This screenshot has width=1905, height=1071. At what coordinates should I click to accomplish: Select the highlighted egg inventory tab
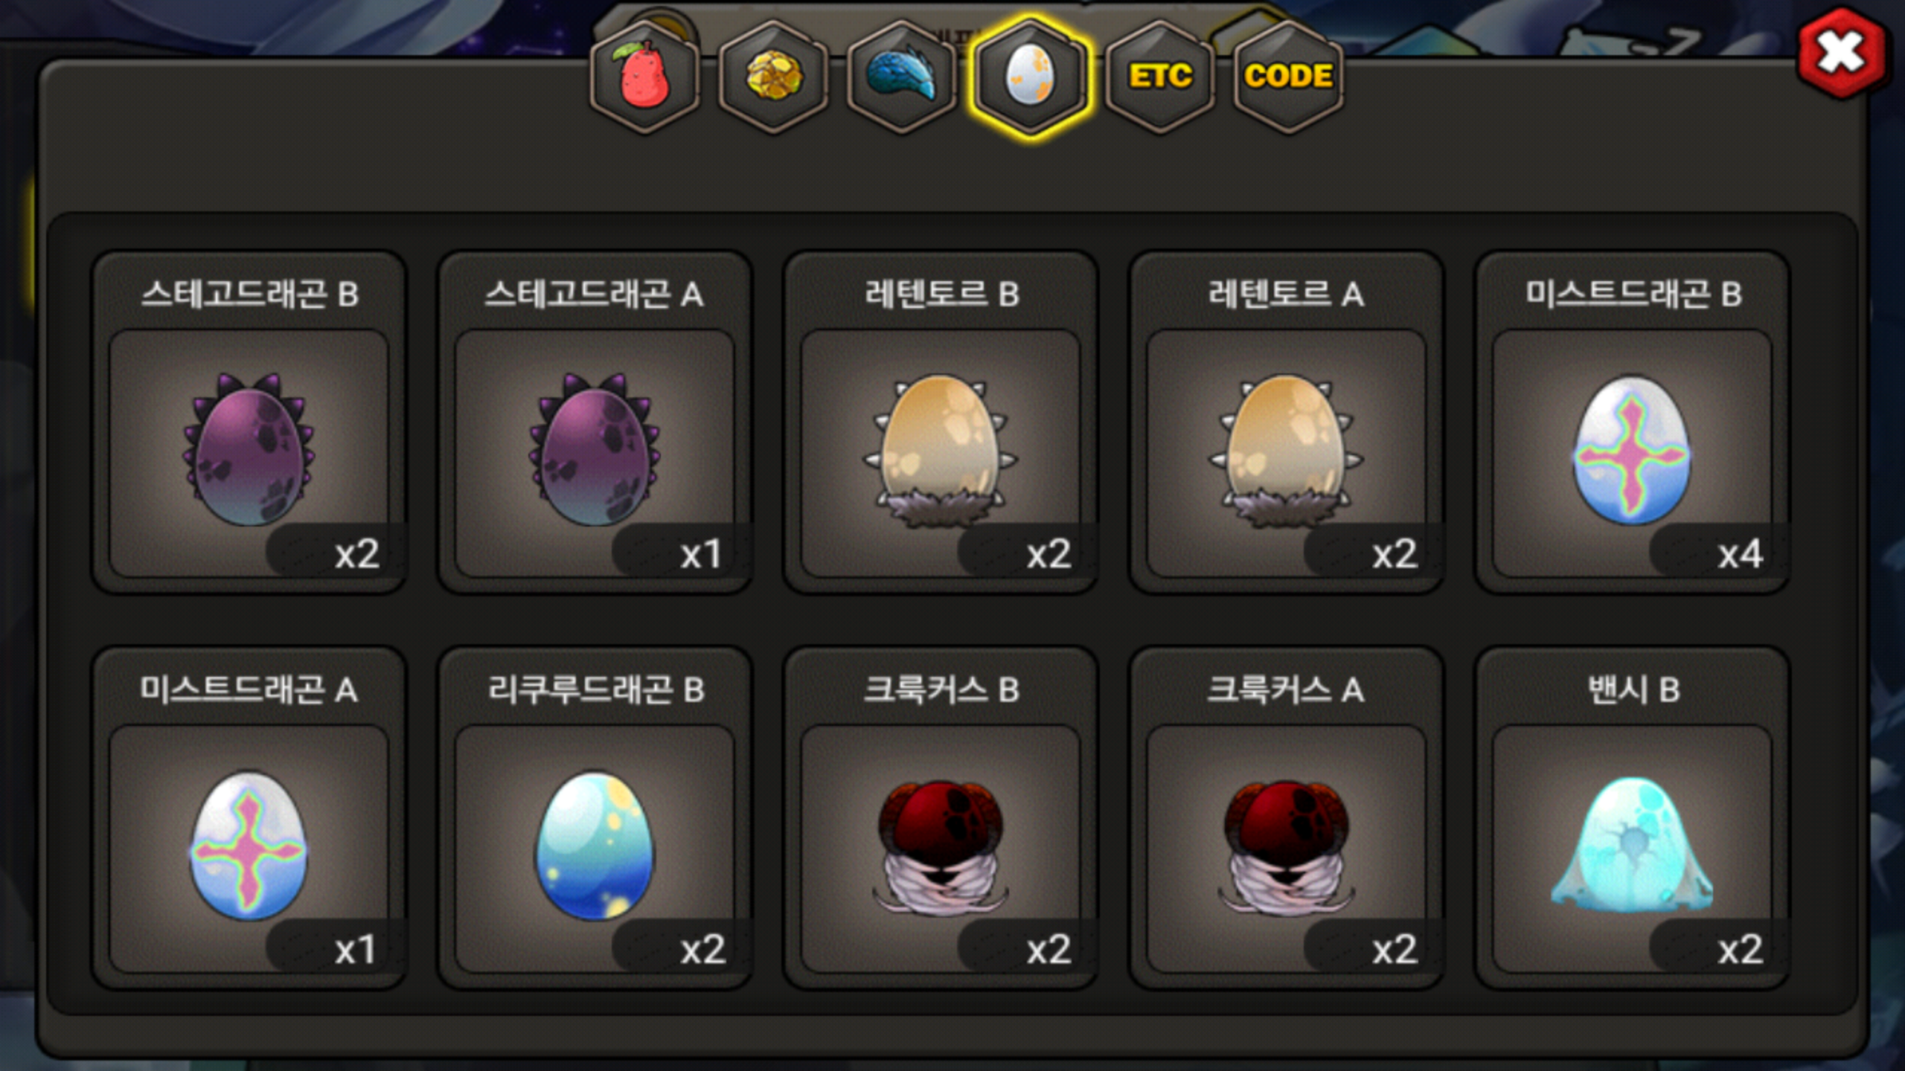[x=1030, y=76]
